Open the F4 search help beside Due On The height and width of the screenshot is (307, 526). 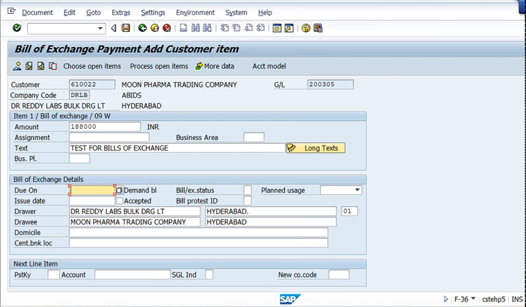click(119, 190)
